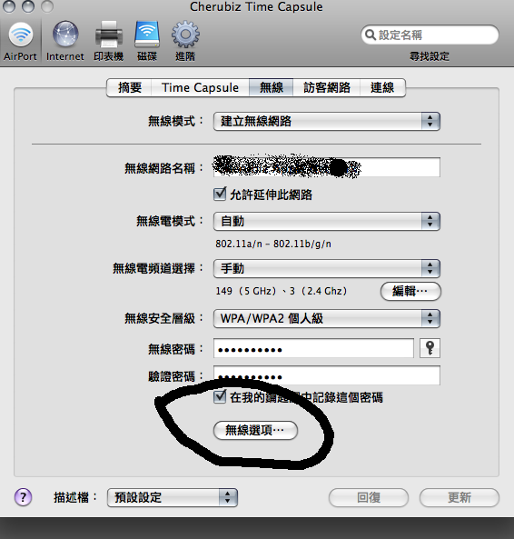514x539 pixels.
Task: Click the 802.11a/n - 802.11b/g/n text
Action: pos(273,244)
